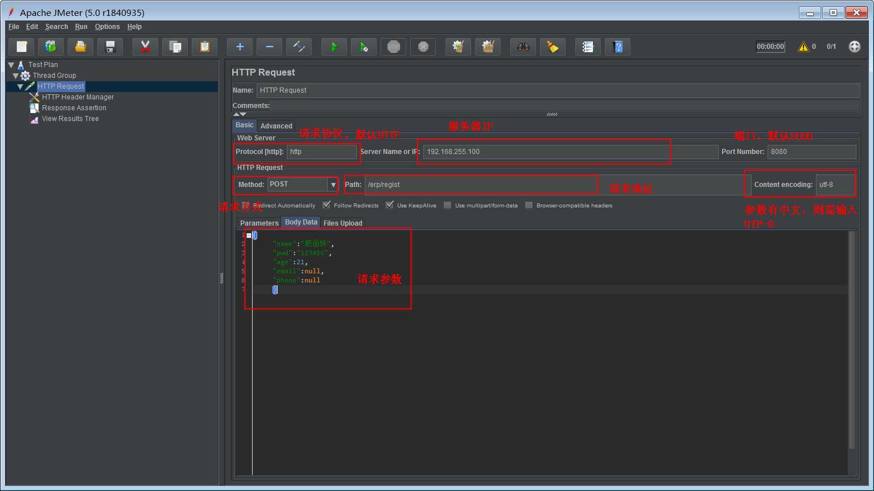Select the Body Data tab

[x=301, y=222]
